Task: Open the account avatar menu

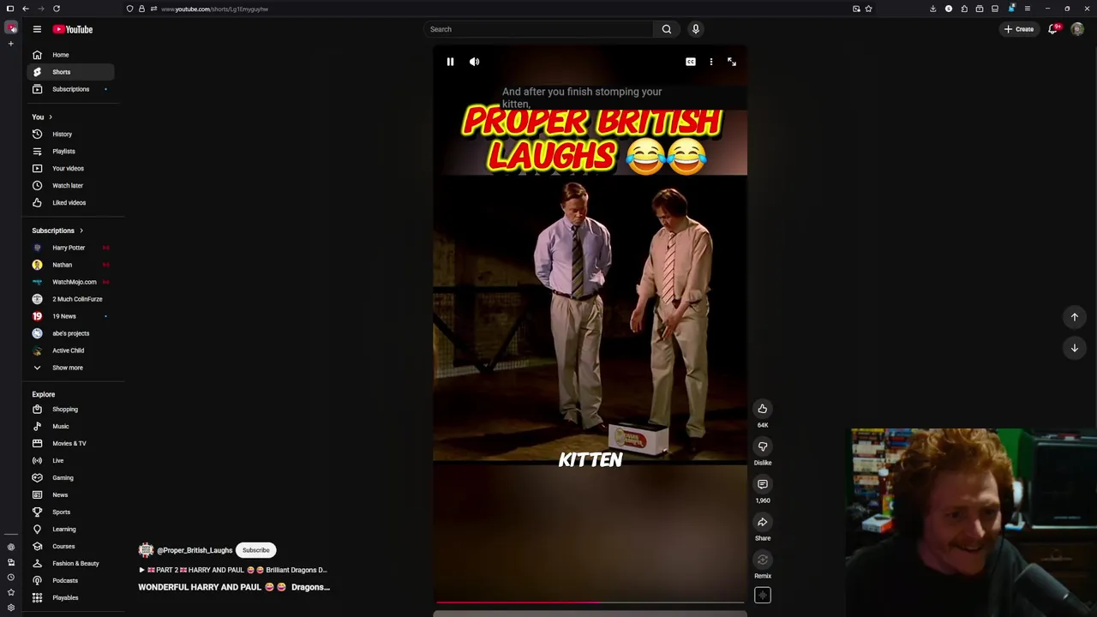Action: pos(1077,29)
